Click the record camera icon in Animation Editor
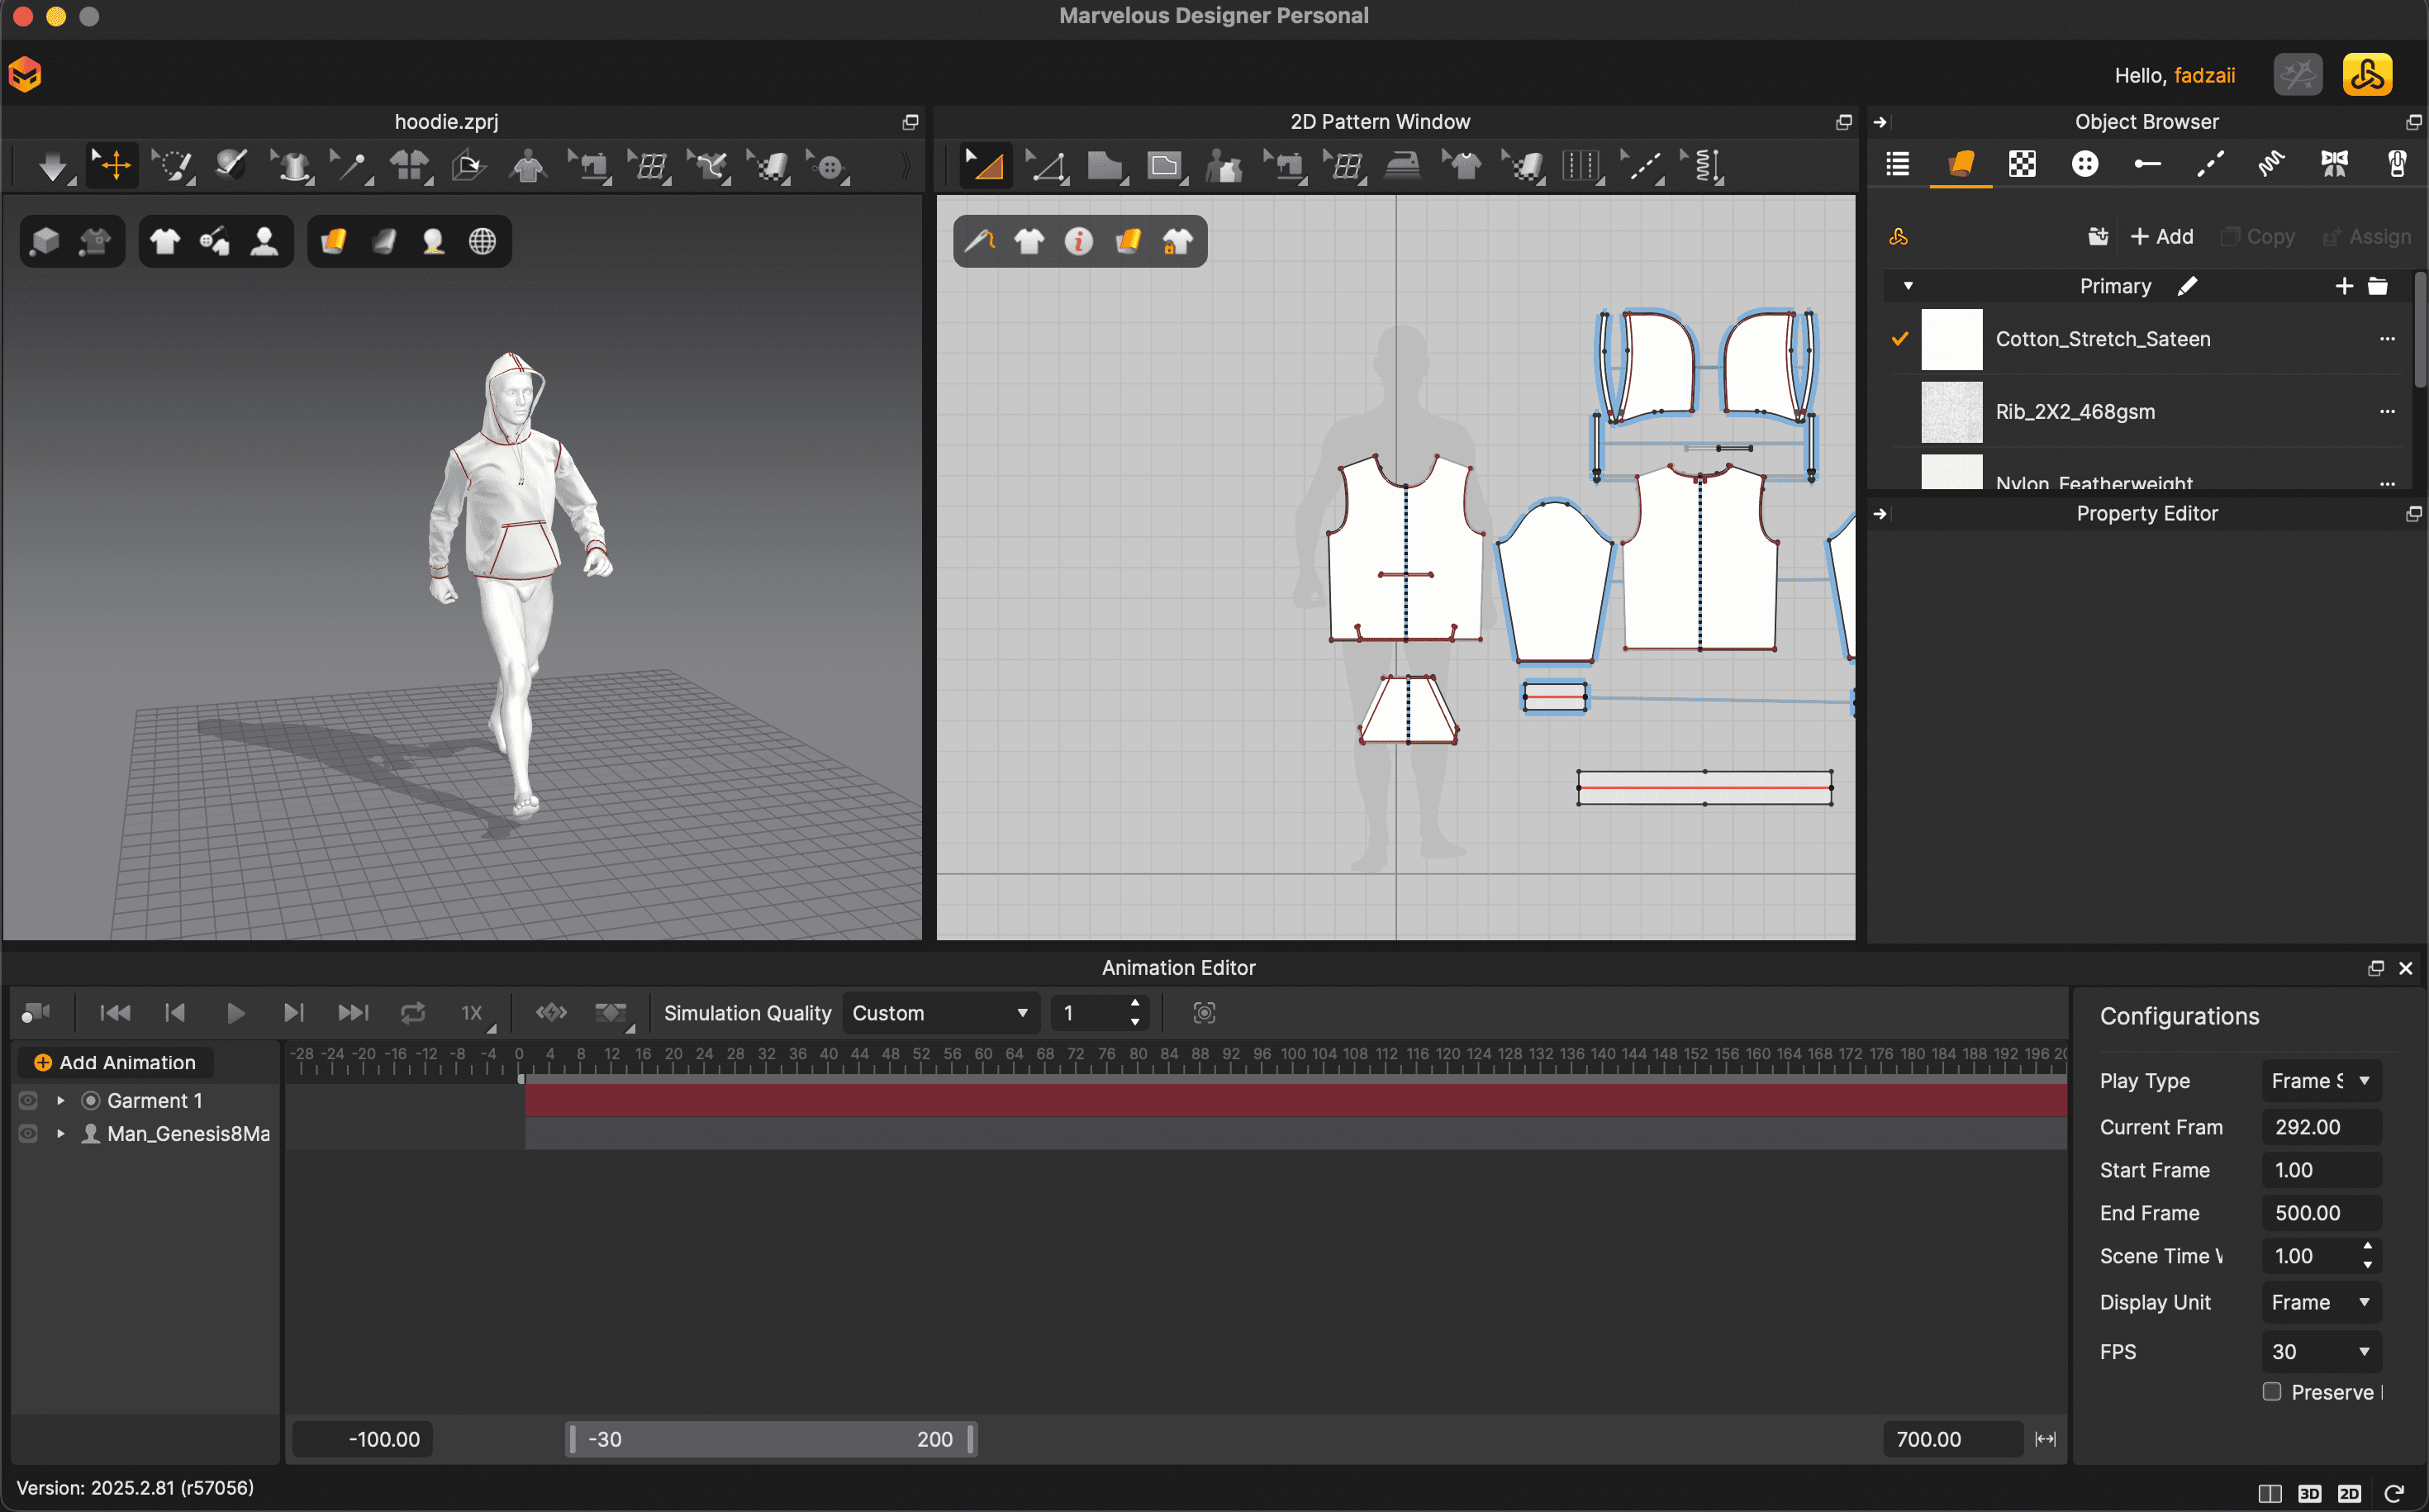Viewport: 2429px width, 1512px height. pos(36,1013)
